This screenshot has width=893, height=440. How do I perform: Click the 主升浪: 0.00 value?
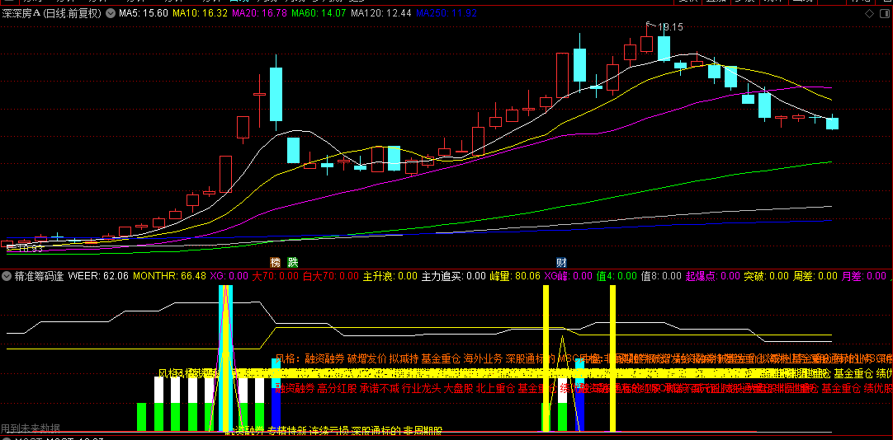pyautogui.click(x=390, y=276)
